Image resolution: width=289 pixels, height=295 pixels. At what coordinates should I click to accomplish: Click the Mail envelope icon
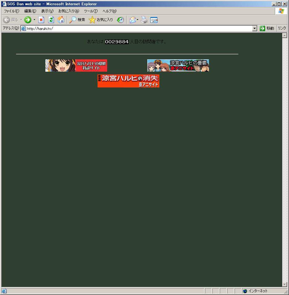133,20
